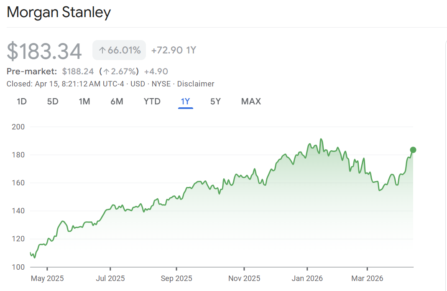Screen dimensions: 447x291
Task: Click the up arrow in the 66.01% badge
Action: tap(102, 51)
